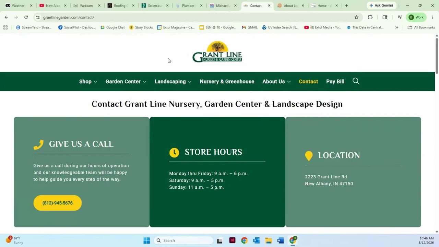Open the Work profile button
Image resolution: width=439 pixels, height=247 pixels.
tap(416, 17)
